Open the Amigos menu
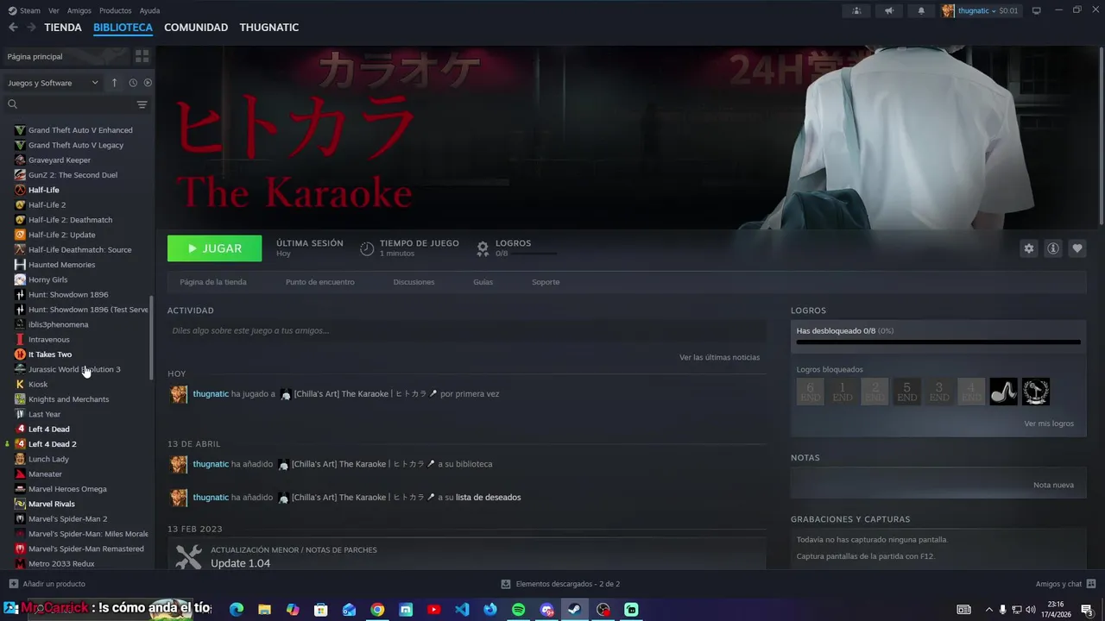 [79, 10]
